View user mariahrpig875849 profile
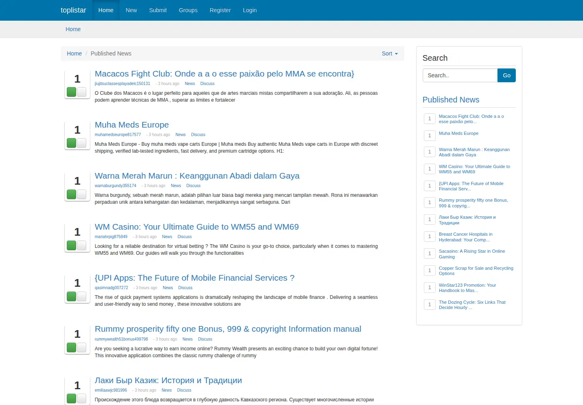This screenshot has width=583, height=405. click(x=111, y=237)
